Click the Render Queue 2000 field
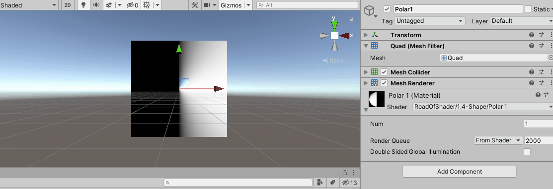 (539, 140)
